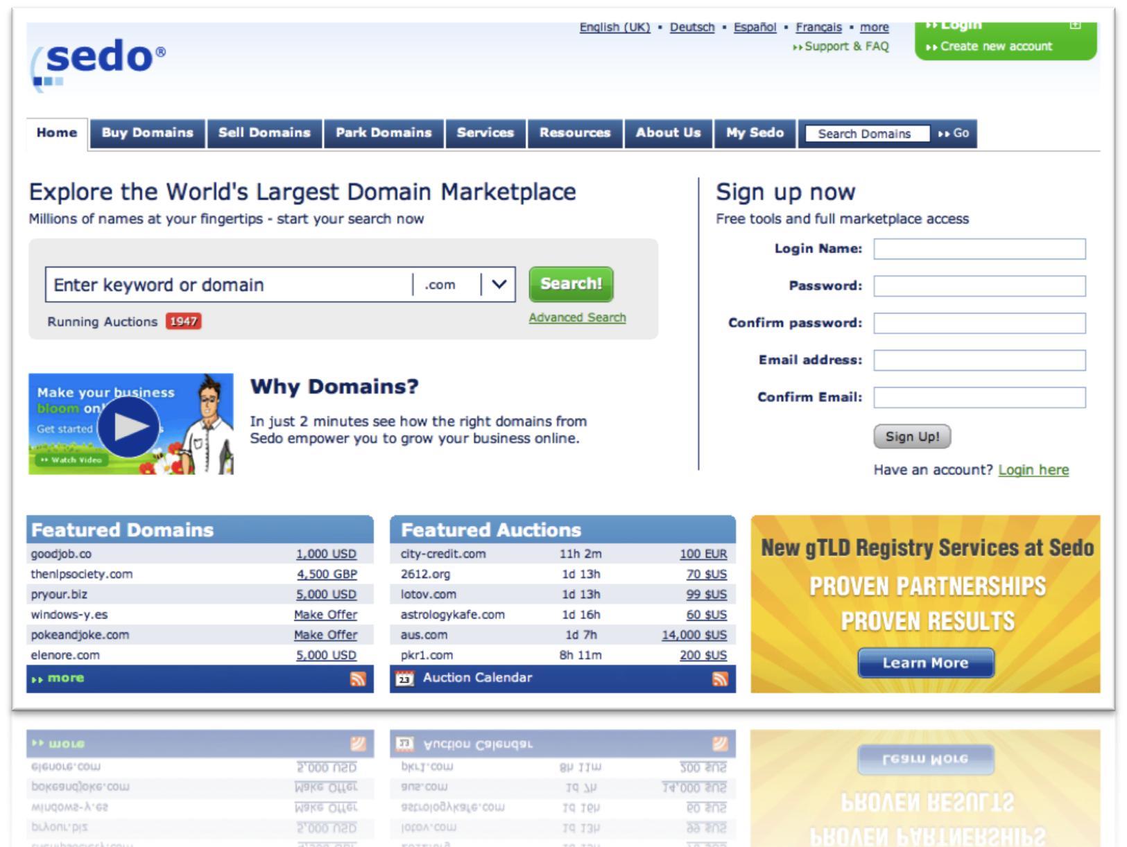
Task: Click the 60 $US bid for astrologykafe.com
Action: coord(707,615)
